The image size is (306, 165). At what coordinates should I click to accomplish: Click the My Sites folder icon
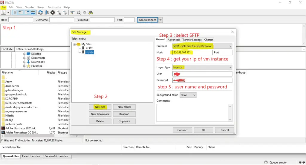pos(79,44)
